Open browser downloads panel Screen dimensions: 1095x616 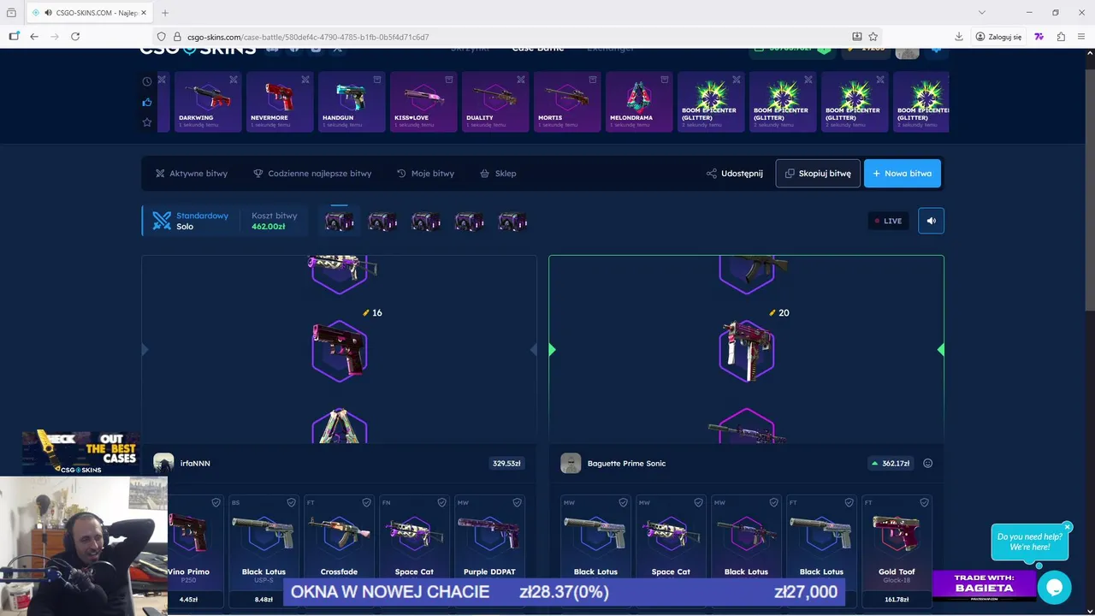tap(959, 37)
